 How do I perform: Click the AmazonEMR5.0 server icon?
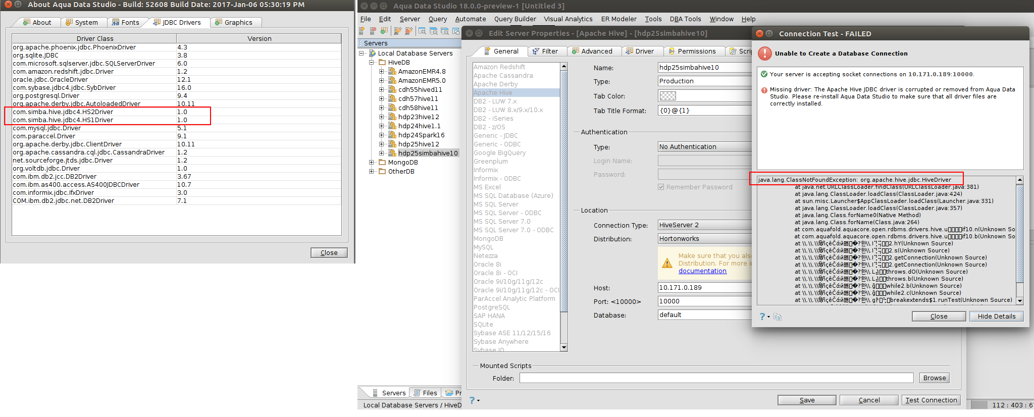coord(392,80)
